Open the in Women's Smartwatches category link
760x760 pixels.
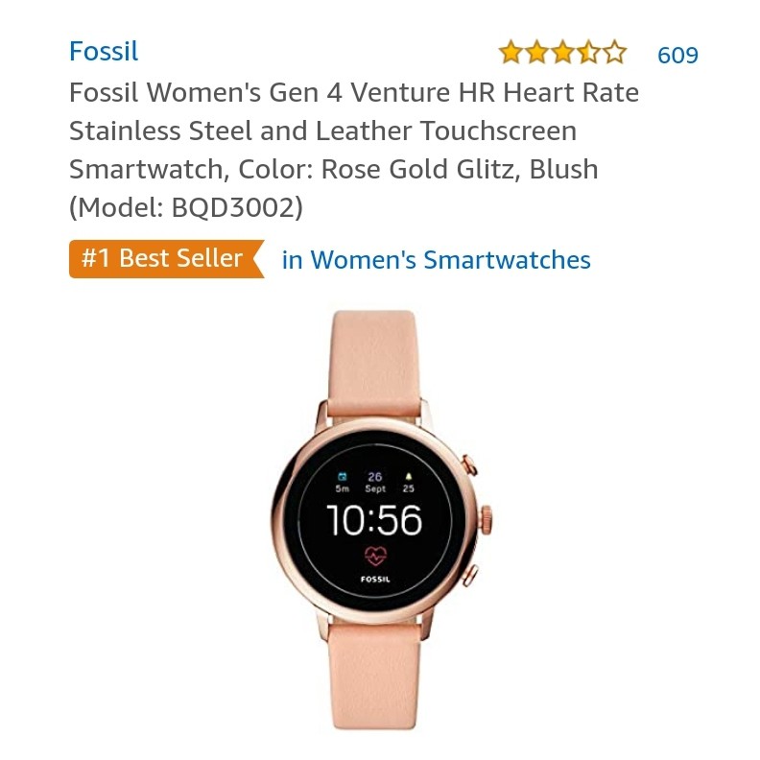click(437, 260)
